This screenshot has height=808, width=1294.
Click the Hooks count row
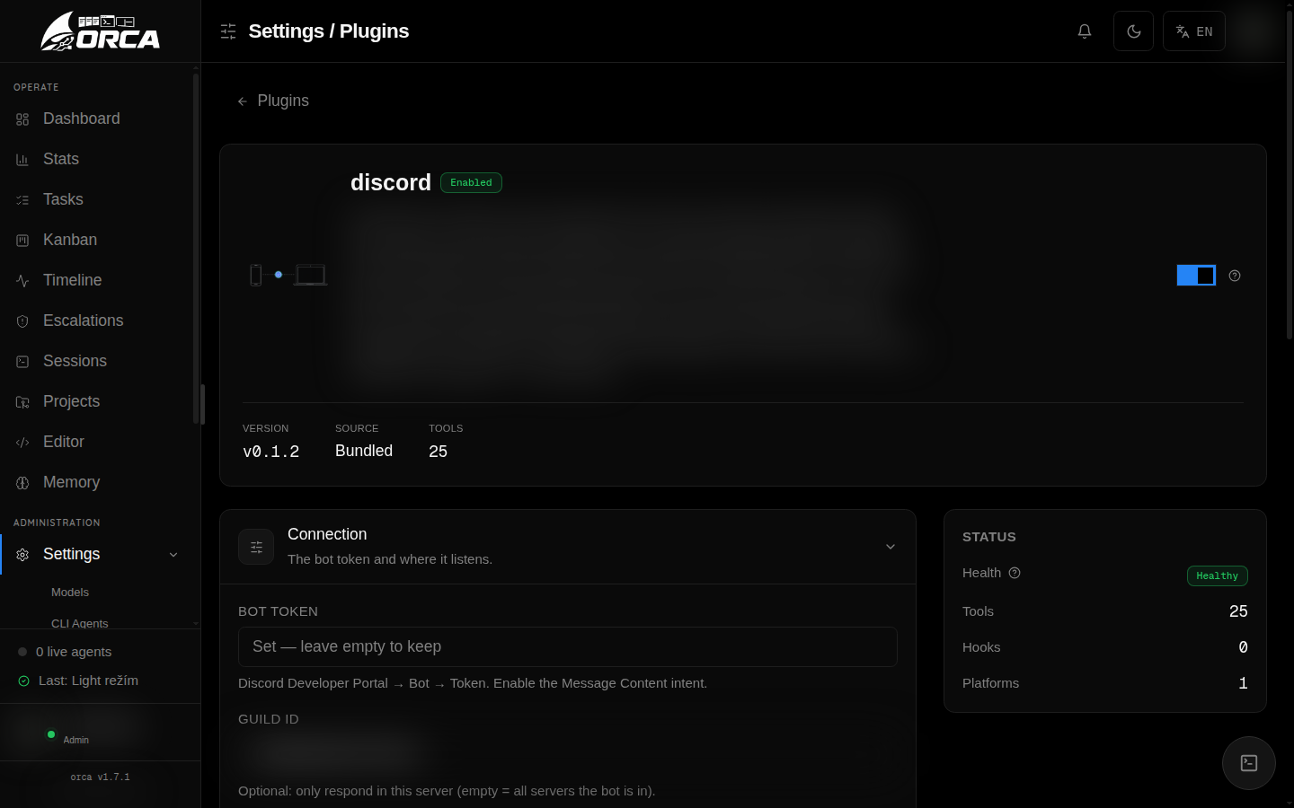pyautogui.click(x=1105, y=647)
